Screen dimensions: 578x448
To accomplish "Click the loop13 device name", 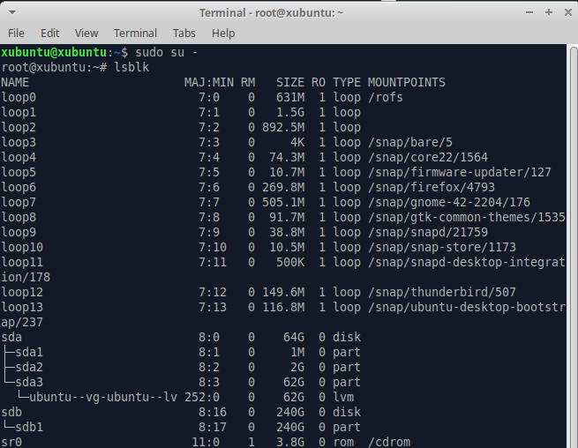I will 22,307.
